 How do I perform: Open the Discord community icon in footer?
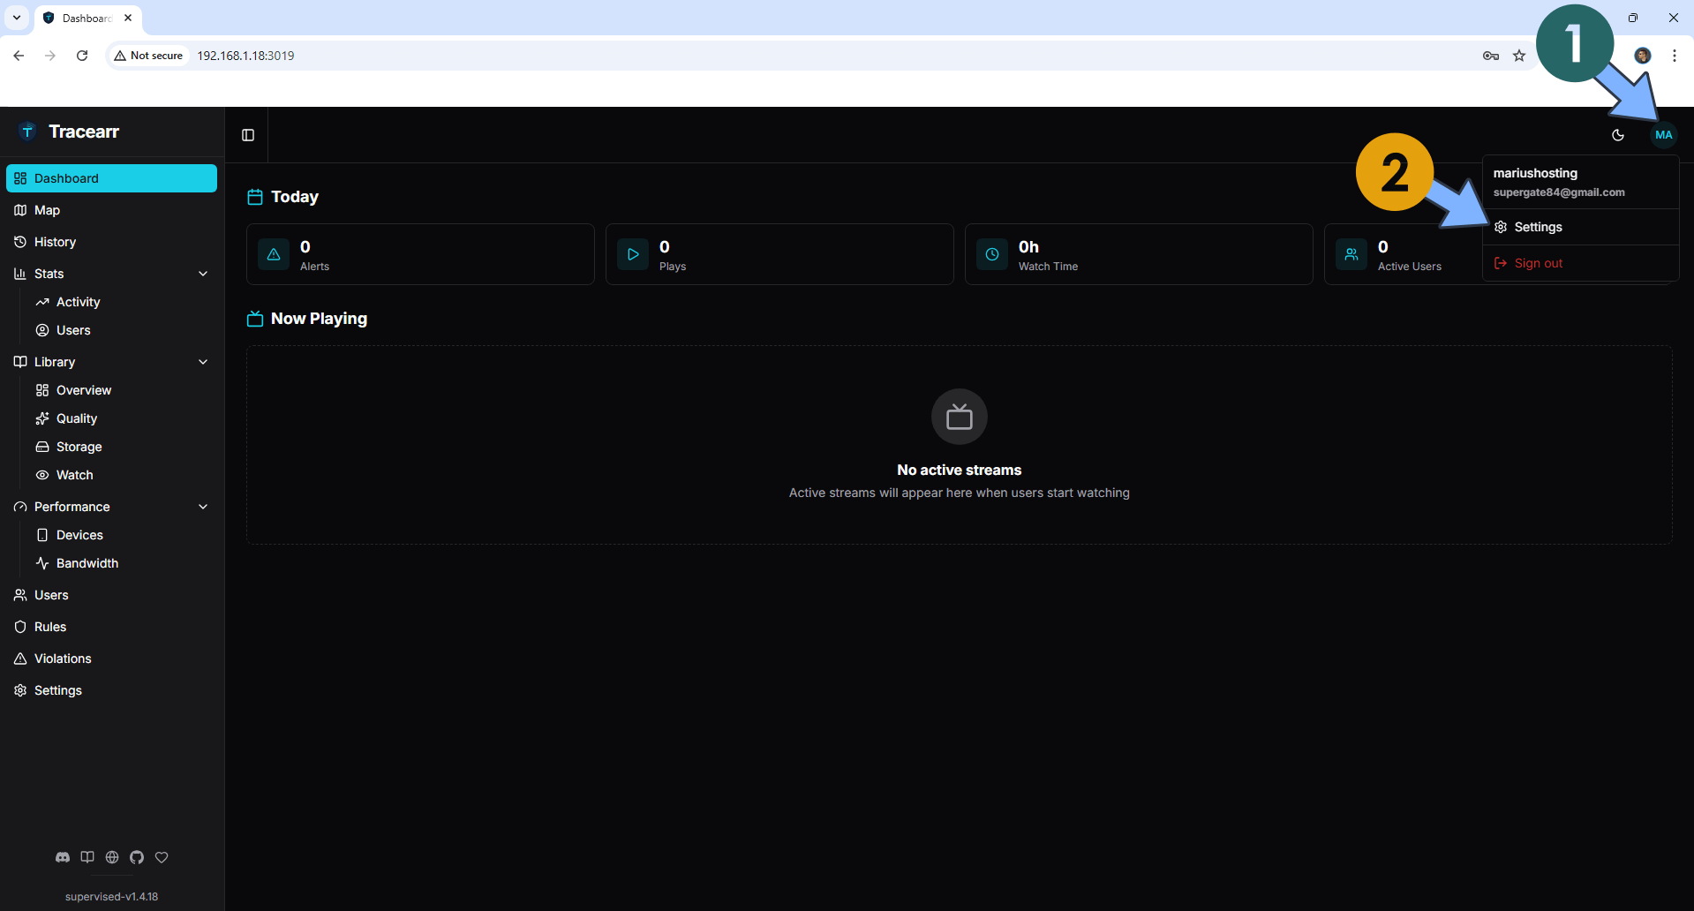(x=62, y=856)
